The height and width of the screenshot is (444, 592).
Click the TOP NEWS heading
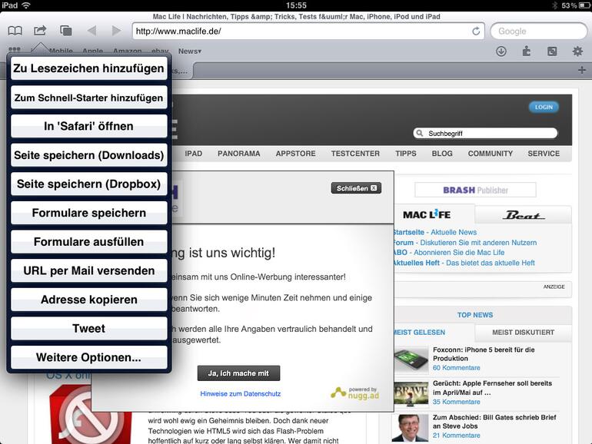475,315
